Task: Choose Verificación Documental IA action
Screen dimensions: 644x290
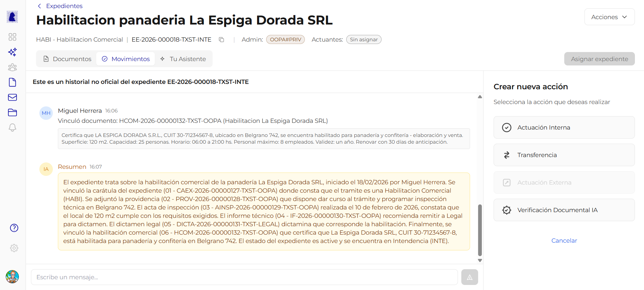Action: [x=564, y=210]
